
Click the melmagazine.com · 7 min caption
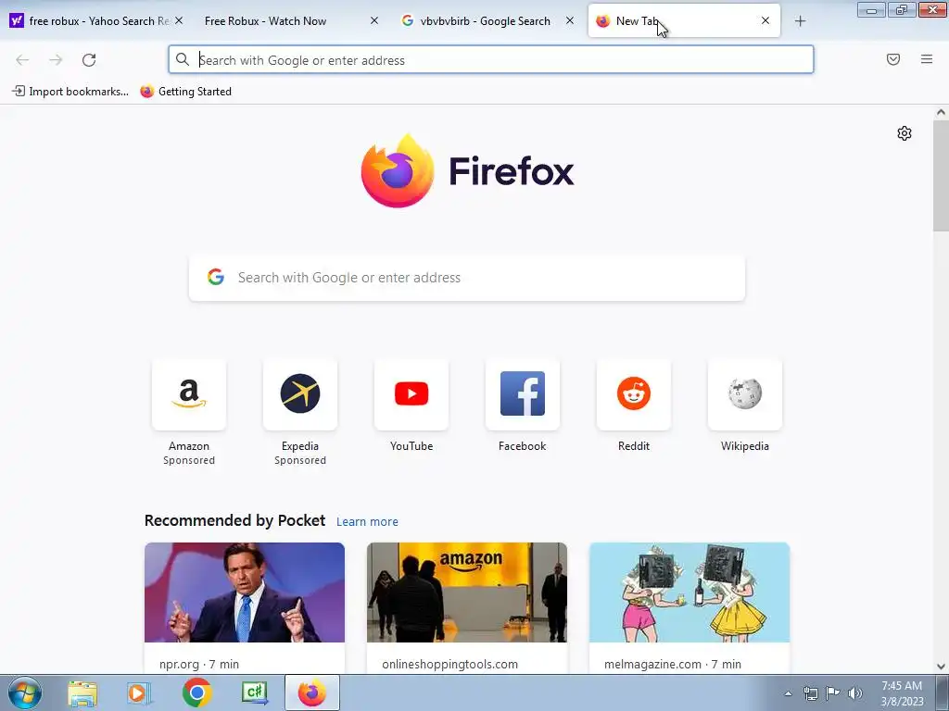[x=673, y=664]
